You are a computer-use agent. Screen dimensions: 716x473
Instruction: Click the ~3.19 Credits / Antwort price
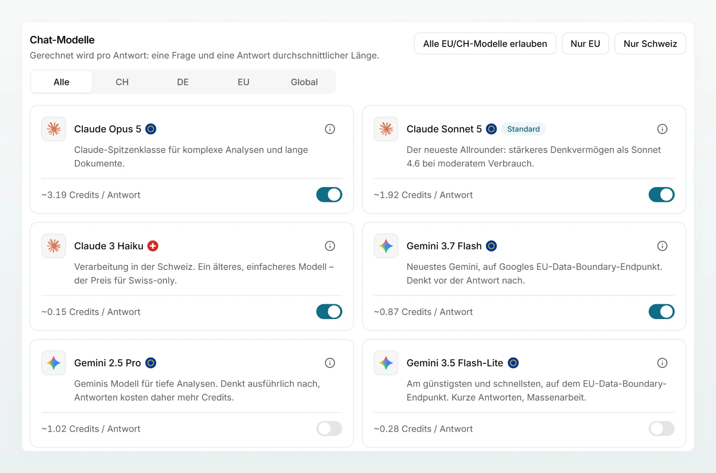click(x=91, y=195)
